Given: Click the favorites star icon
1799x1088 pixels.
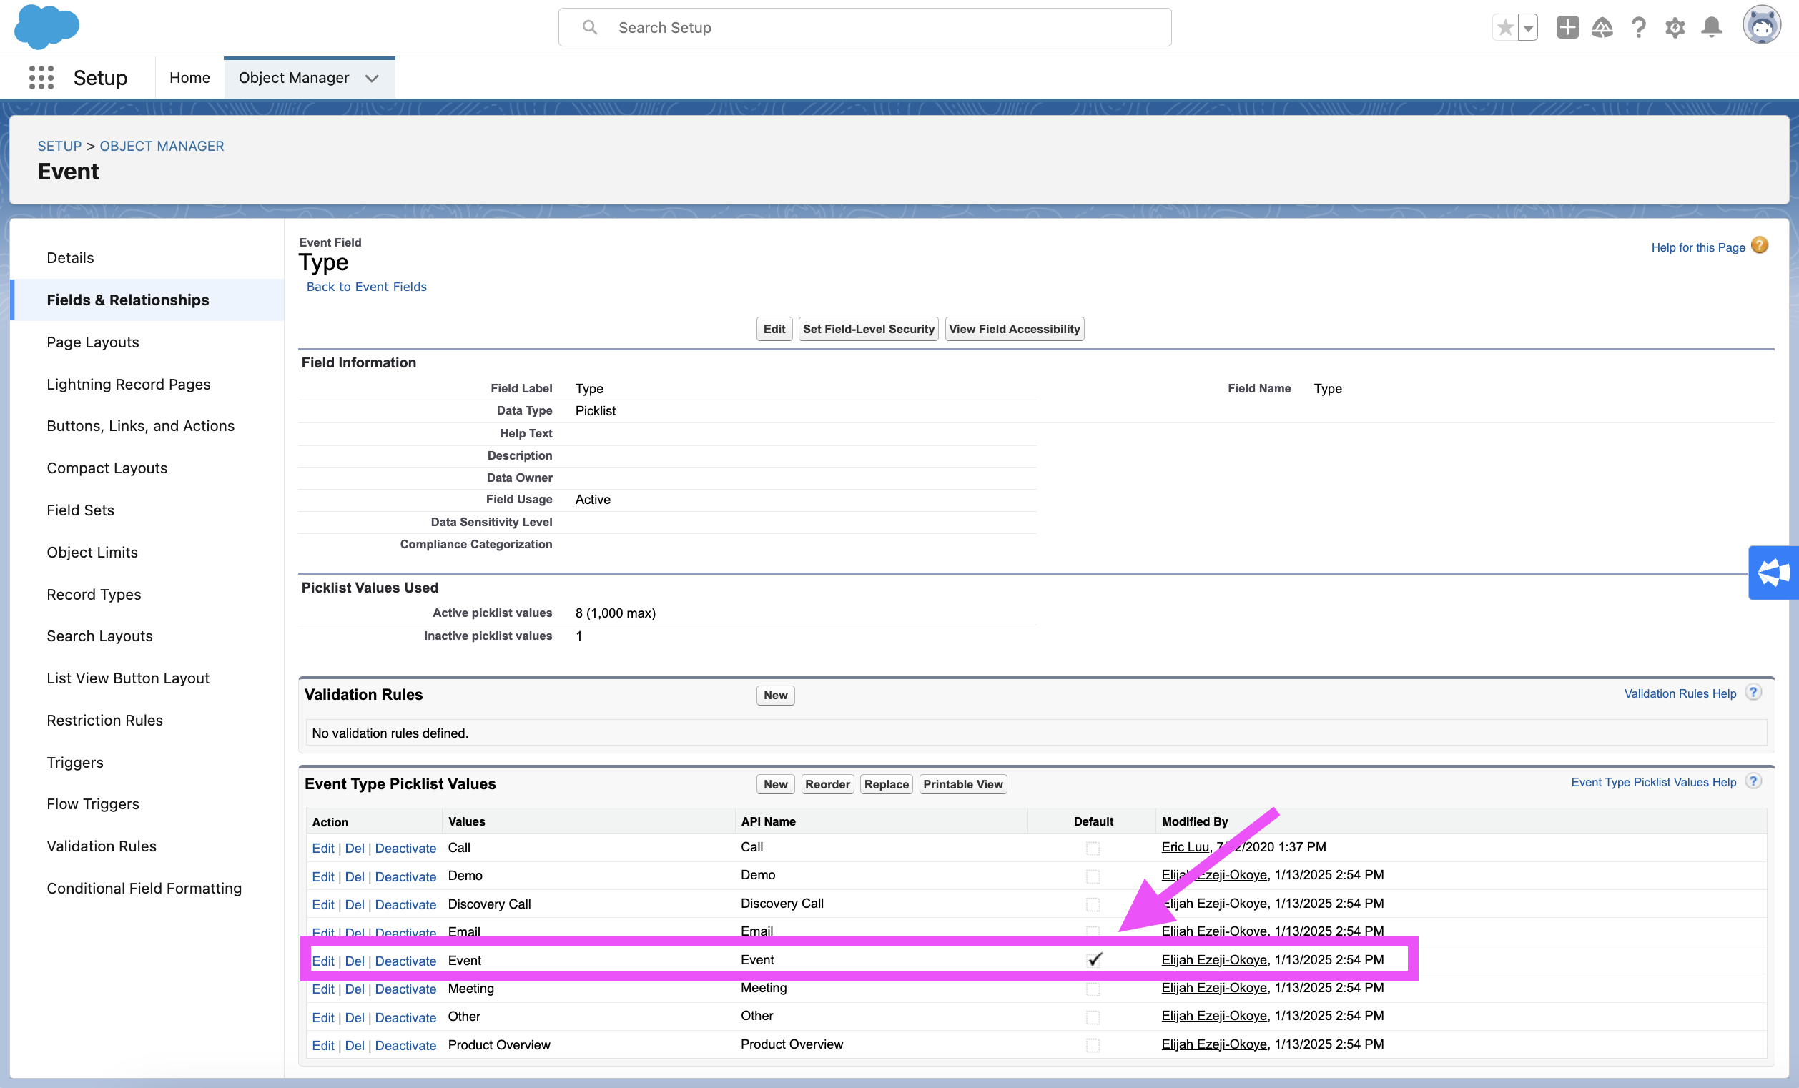Looking at the screenshot, I should pos(1504,28).
